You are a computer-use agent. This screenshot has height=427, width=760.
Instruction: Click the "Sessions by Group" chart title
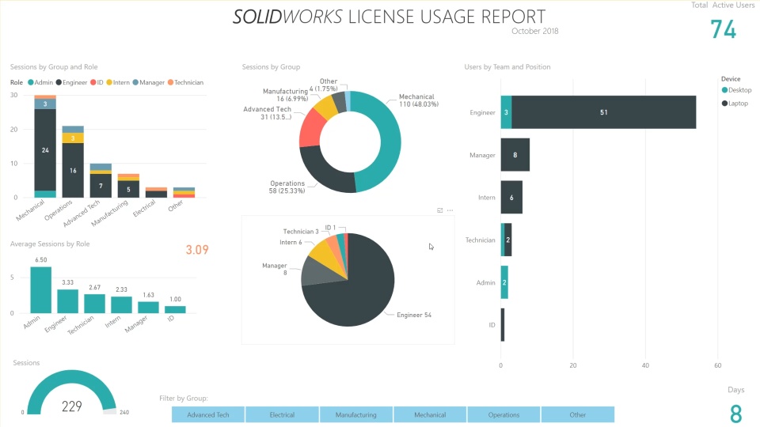(x=271, y=66)
